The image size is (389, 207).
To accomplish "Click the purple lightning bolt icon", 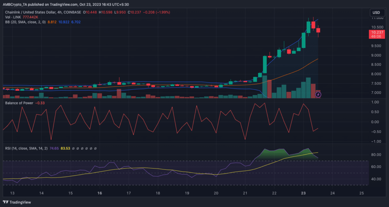I will coord(318,94).
